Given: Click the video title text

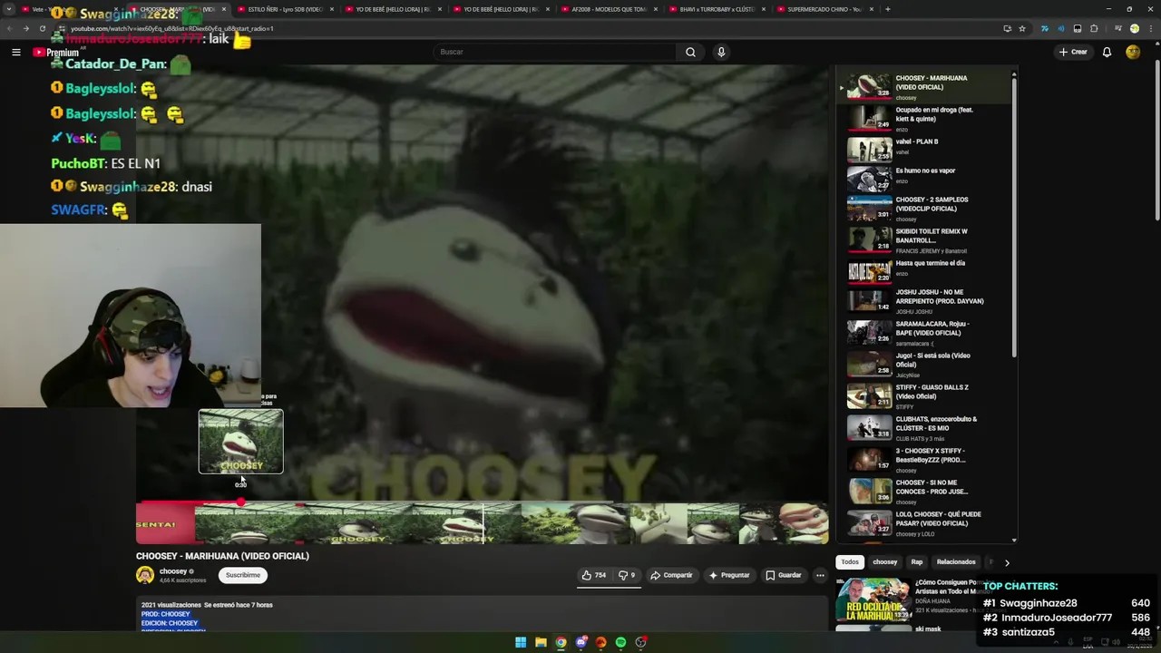Looking at the screenshot, I should point(222,556).
